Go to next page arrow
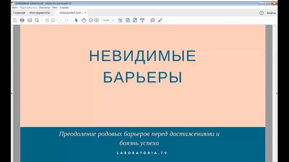289x162 pixels. click(x=53, y=20)
